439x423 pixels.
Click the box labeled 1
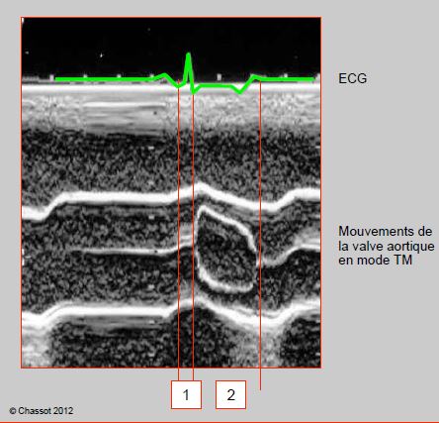coord(186,394)
